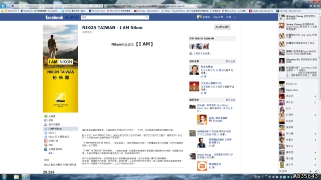Select the sidebar item below 'Nikon 1'

tap(59, 136)
